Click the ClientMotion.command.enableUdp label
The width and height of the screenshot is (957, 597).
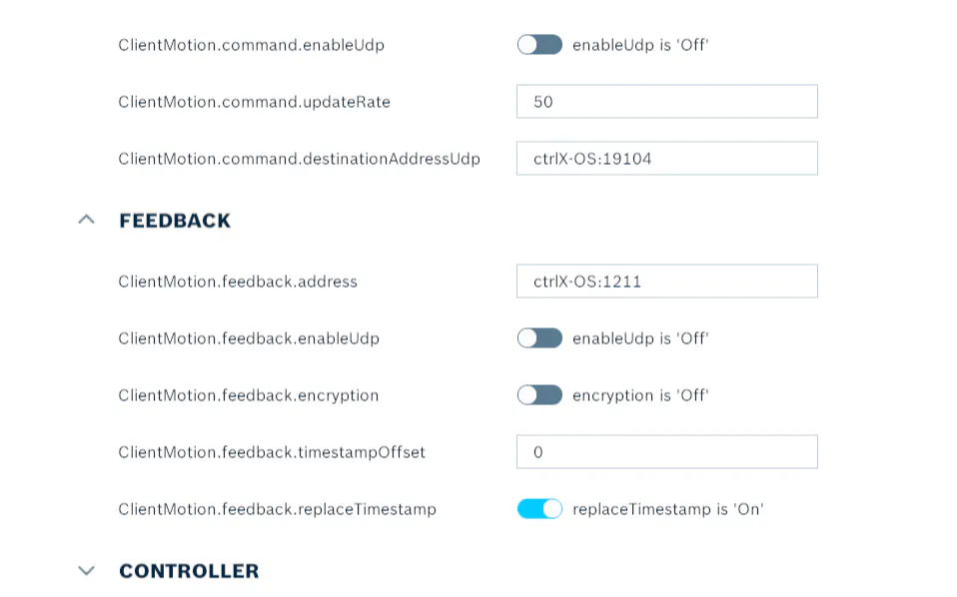pyautogui.click(x=252, y=45)
